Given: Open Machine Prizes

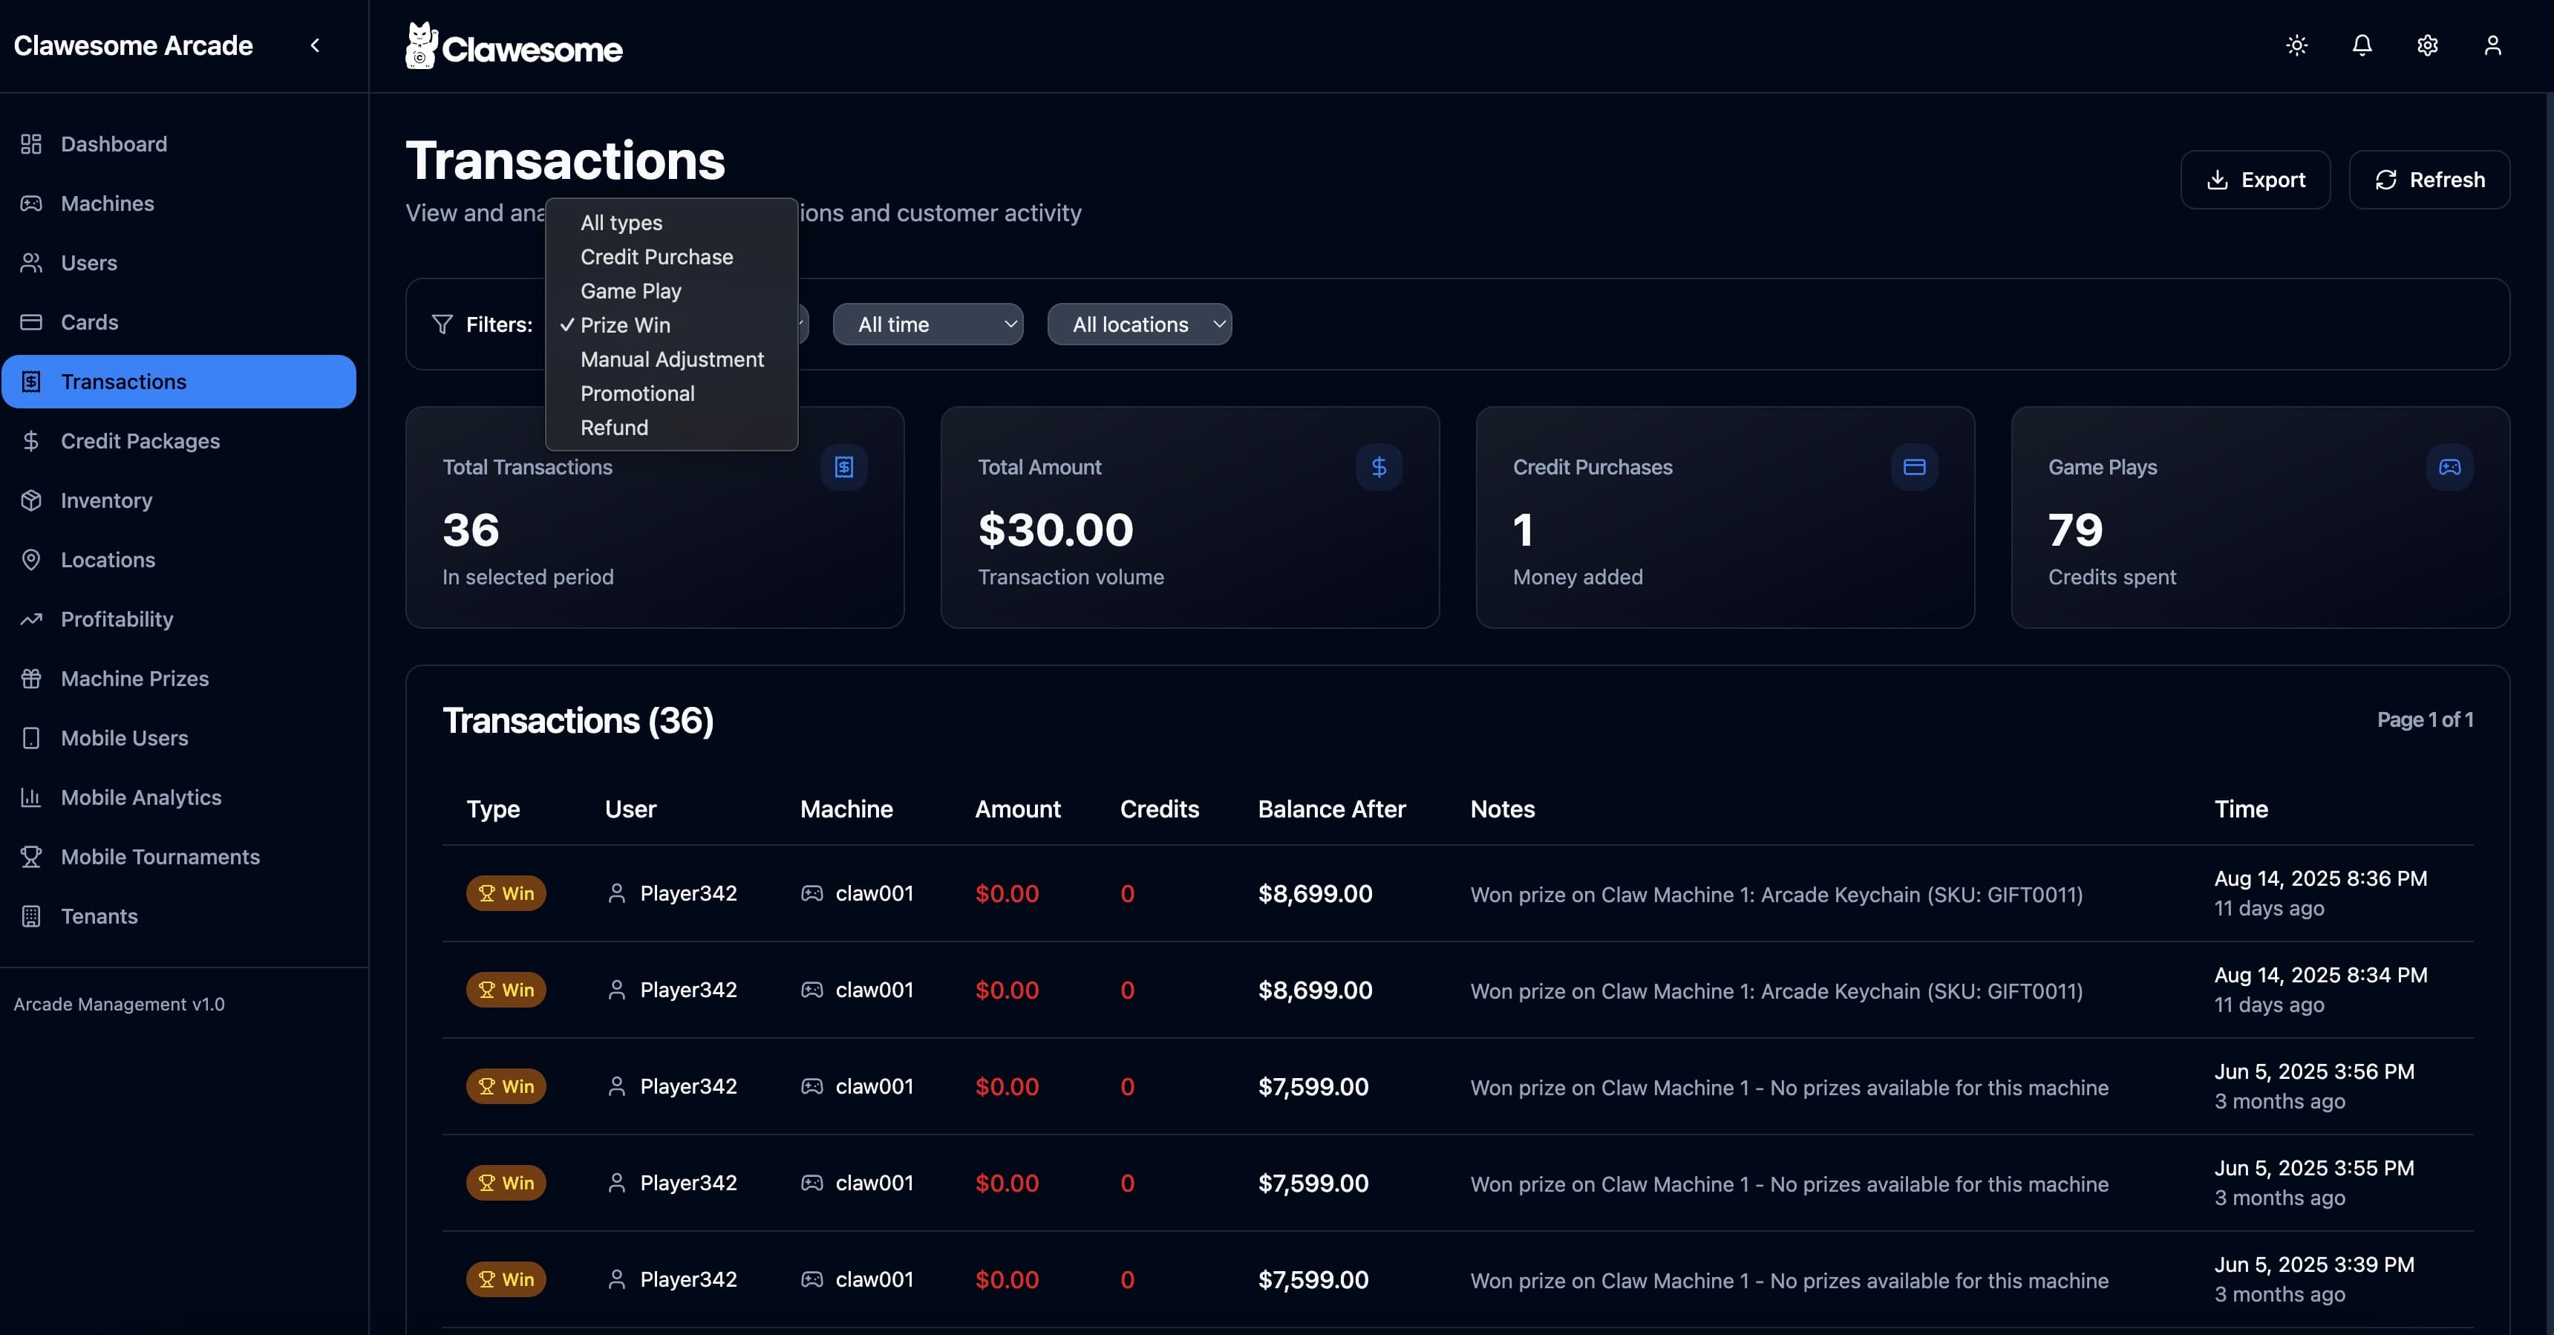Looking at the screenshot, I should coord(178,679).
